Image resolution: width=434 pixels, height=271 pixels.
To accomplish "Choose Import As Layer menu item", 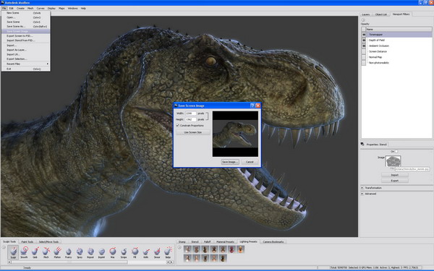I will point(26,50).
